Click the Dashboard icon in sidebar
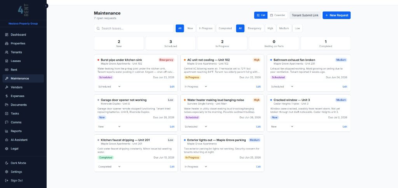The height and width of the screenshot is (188, 398). [x=7, y=35]
